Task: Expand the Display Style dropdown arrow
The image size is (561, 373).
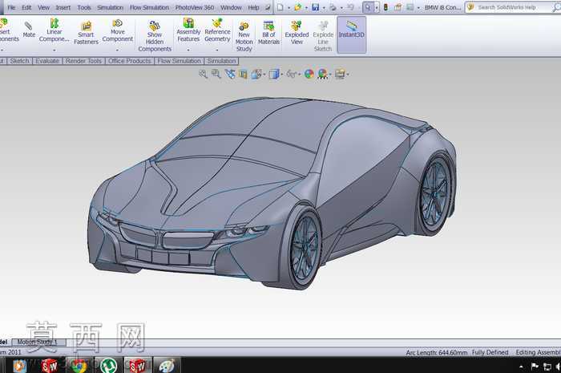Action: point(281,75)
